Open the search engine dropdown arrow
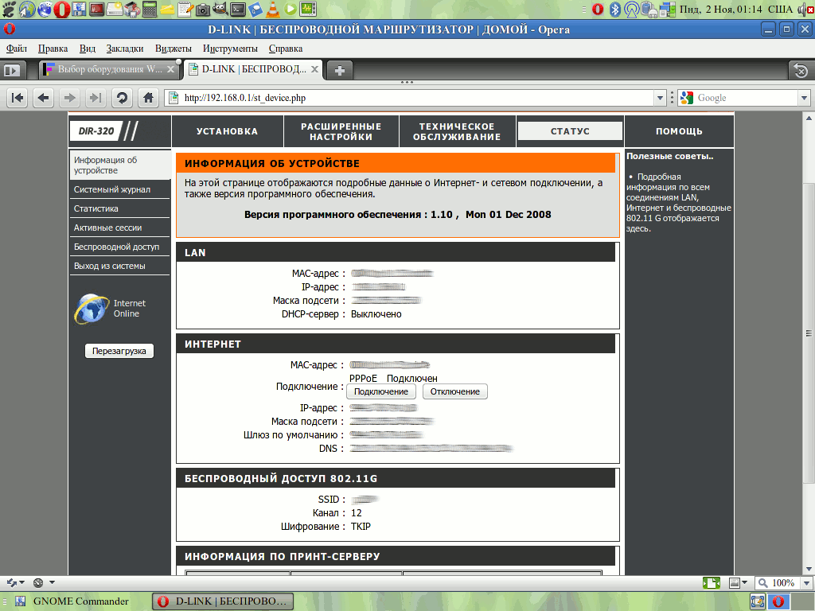The image size is (815, 611). pyautogui.click(x=804, y=98)
